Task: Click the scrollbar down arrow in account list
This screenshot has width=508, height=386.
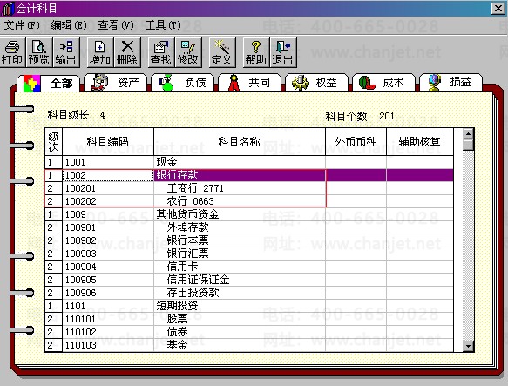Action: (469, 346)
